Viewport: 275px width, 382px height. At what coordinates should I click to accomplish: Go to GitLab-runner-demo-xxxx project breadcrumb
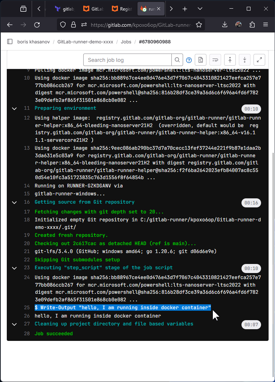(x=85, y=41)
